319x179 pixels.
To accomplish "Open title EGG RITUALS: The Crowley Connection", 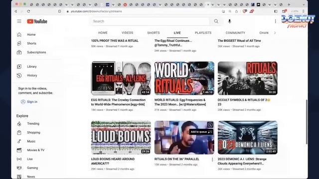I will point(118,102).
